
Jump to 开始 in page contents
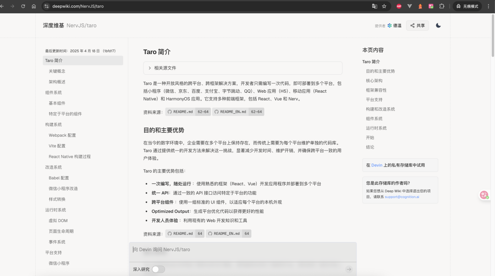click(370, 138)
